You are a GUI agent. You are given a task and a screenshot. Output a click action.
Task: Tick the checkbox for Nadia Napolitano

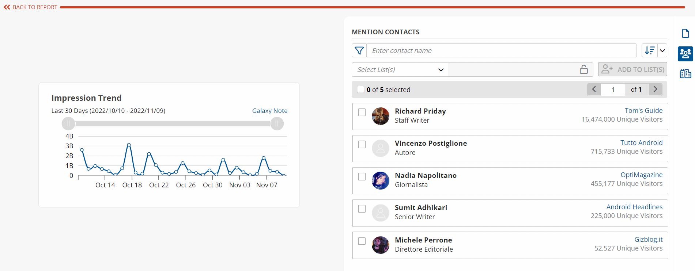[x=362, y=177]
